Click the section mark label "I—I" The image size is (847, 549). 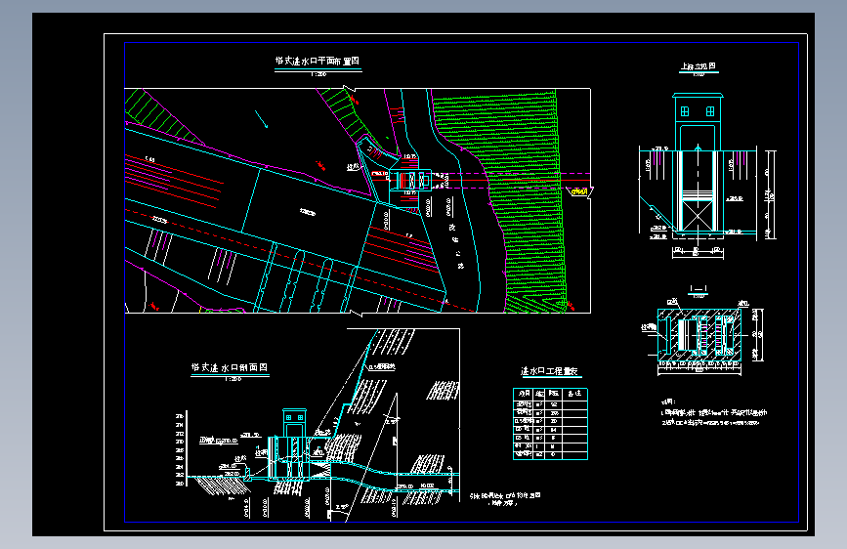pos(698,289)
